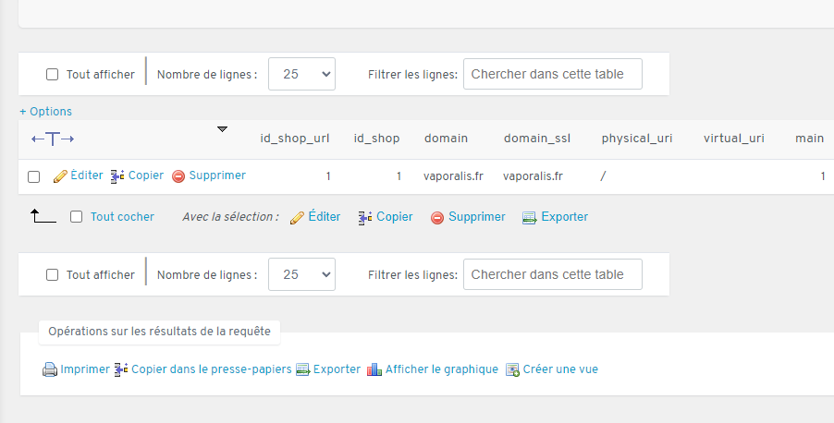The width and height of the screenshot is (834, 423).
Task: Click the full texts toggle arrows icon
Action: (x=53, y=139)
